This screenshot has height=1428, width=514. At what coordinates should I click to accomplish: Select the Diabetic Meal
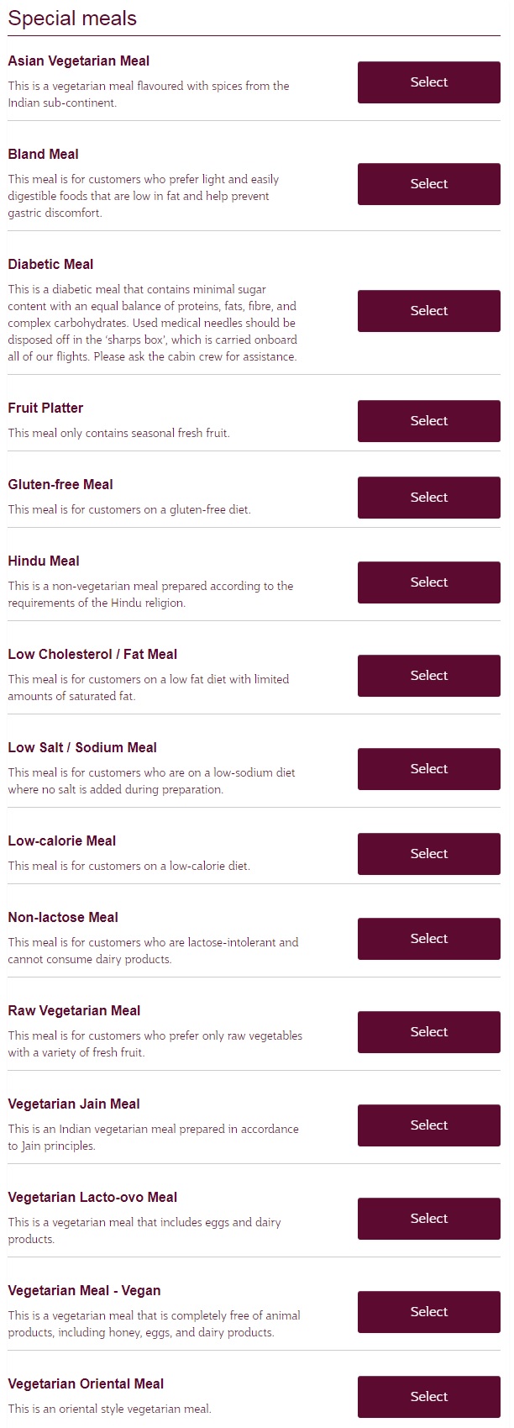[428, 311]
